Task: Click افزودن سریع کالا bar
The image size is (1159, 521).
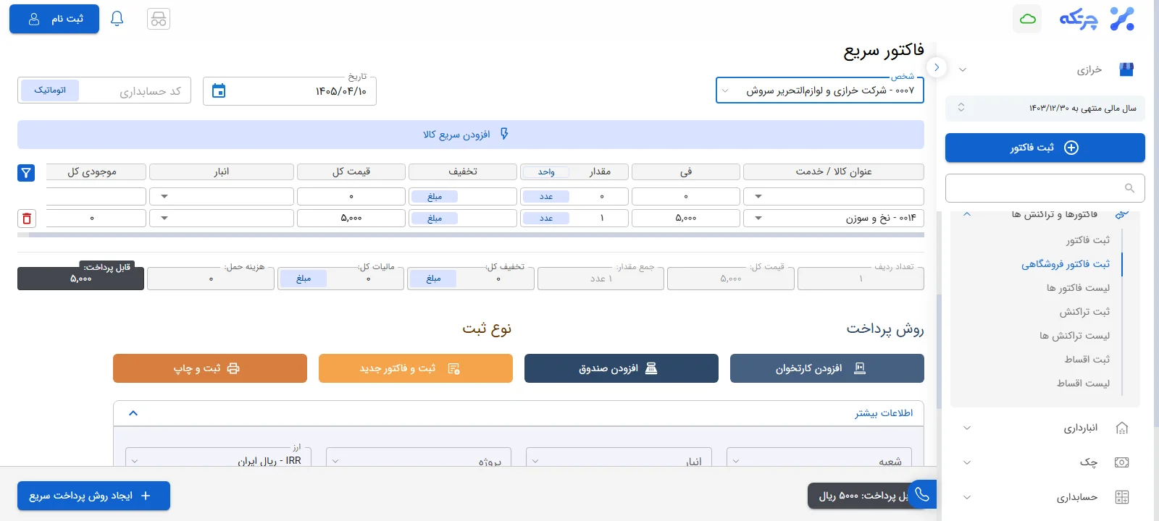Action: pos(471,135)
